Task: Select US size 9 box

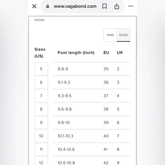Action: pos(41,123)
